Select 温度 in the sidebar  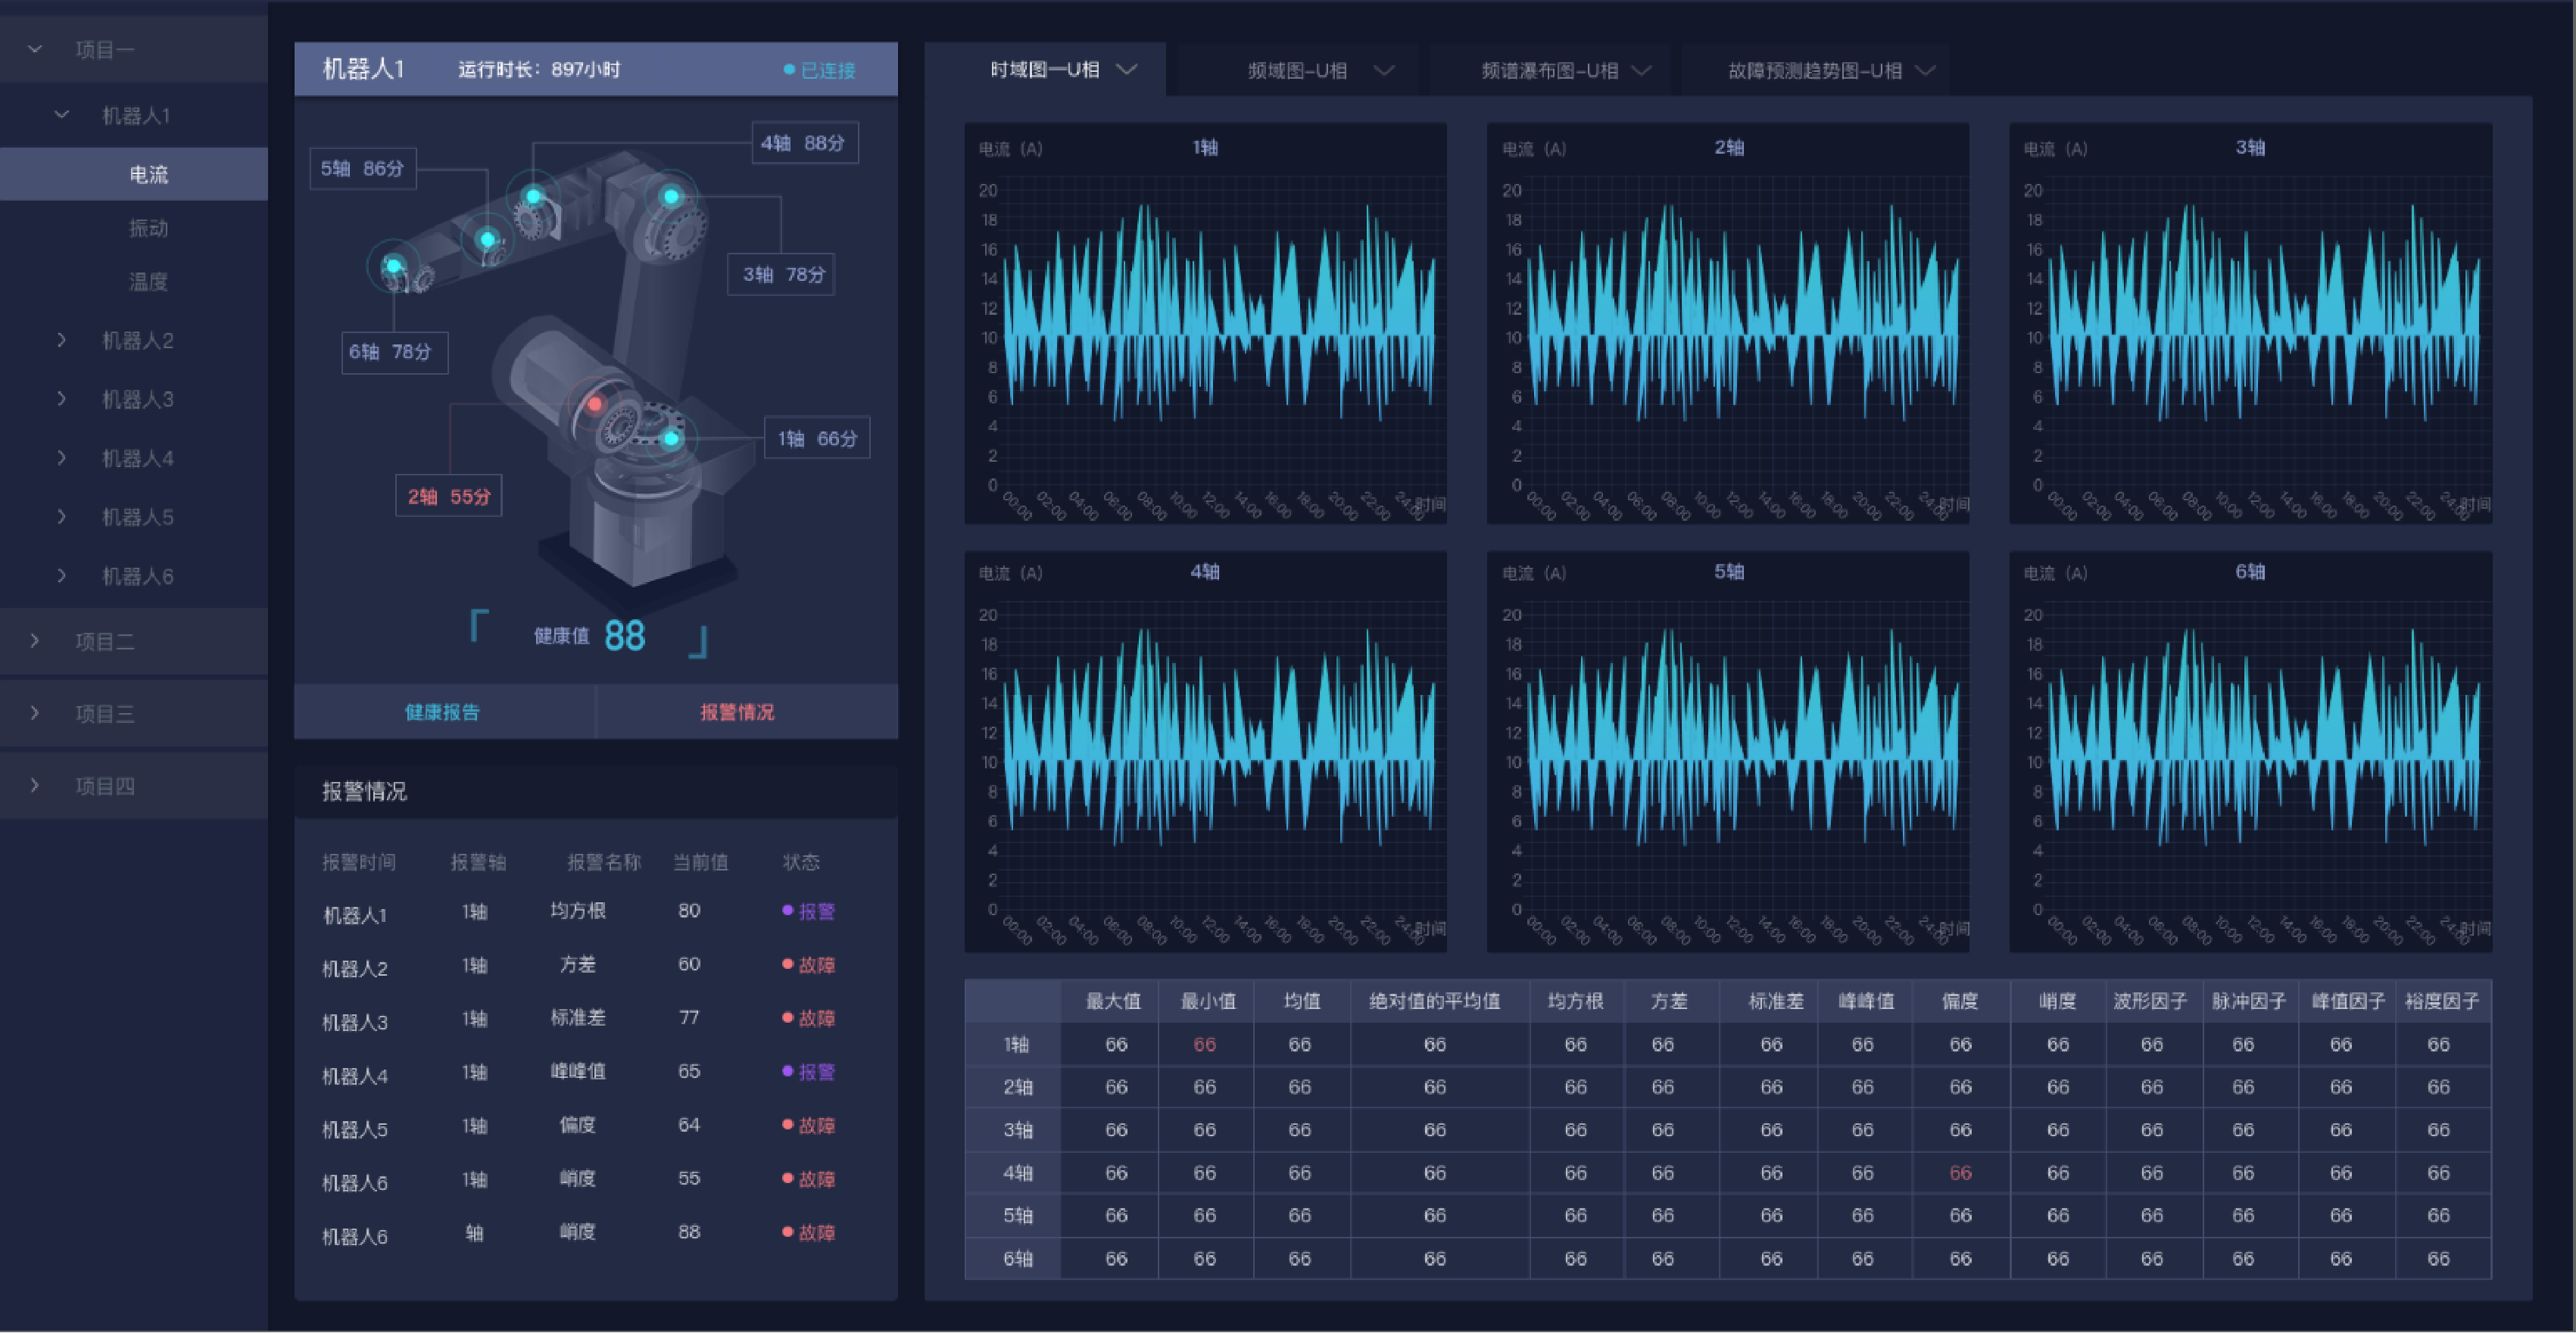tap(148, 282)
